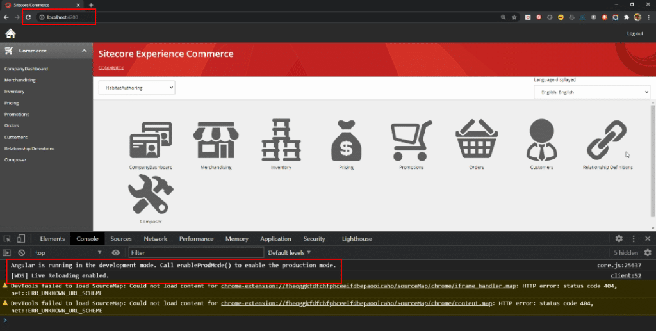Open core.js:25637 source link
Viewport: 656px width, 331px height.
click(x=619, y=265)
